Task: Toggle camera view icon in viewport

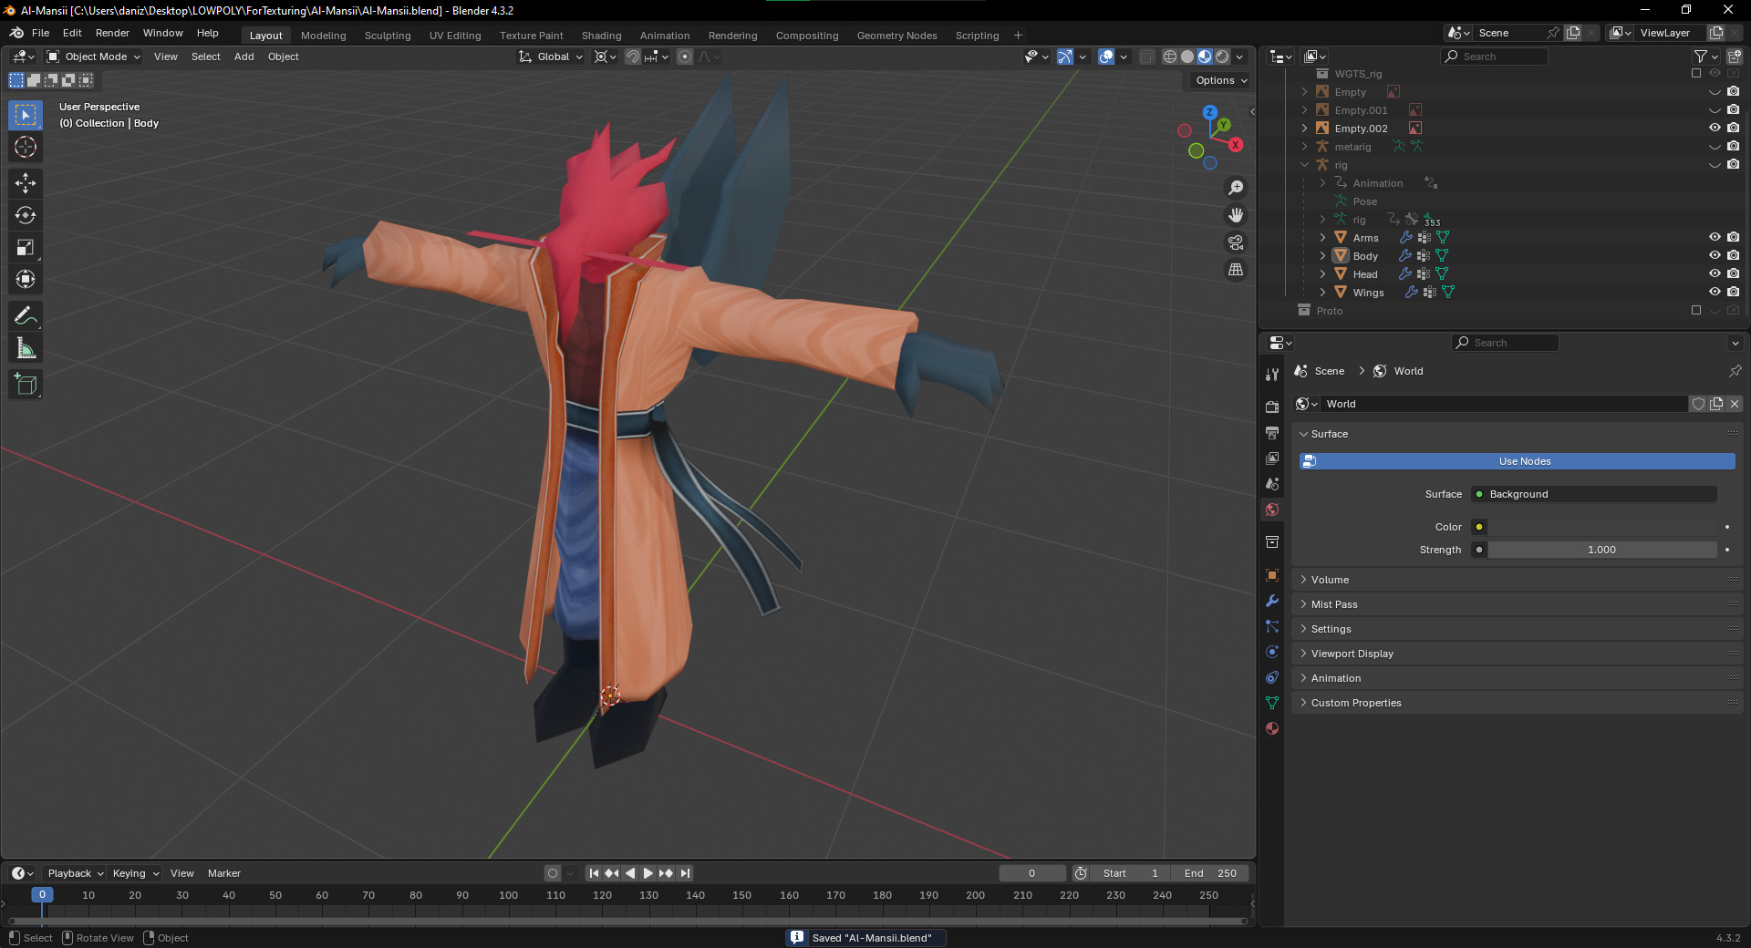Action: pos(1236,242)
